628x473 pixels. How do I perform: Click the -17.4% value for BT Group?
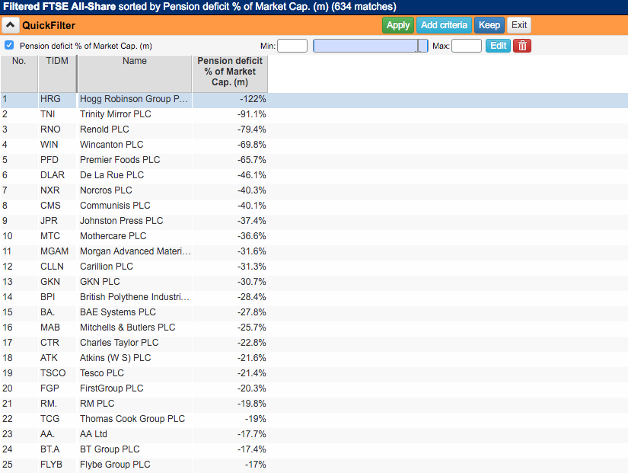(x=251, y=449)
